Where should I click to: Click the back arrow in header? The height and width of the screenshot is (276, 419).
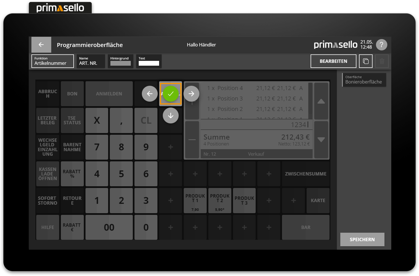(x=41, y=45)
